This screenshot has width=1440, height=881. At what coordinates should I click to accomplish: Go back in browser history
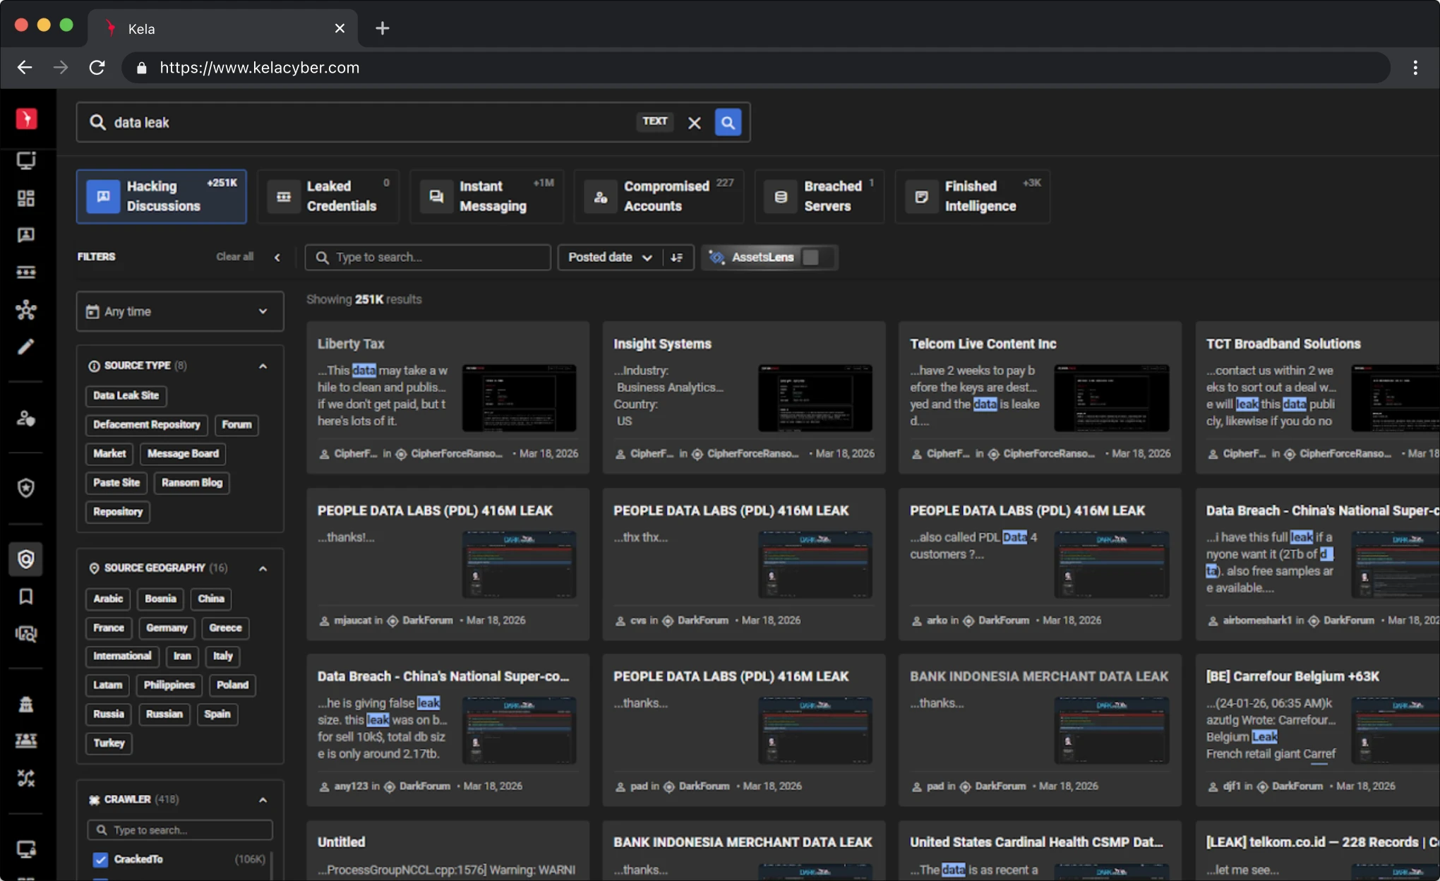pos(25,68)
